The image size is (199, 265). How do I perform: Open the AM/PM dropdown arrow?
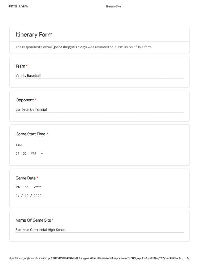[x=42, y=154]
